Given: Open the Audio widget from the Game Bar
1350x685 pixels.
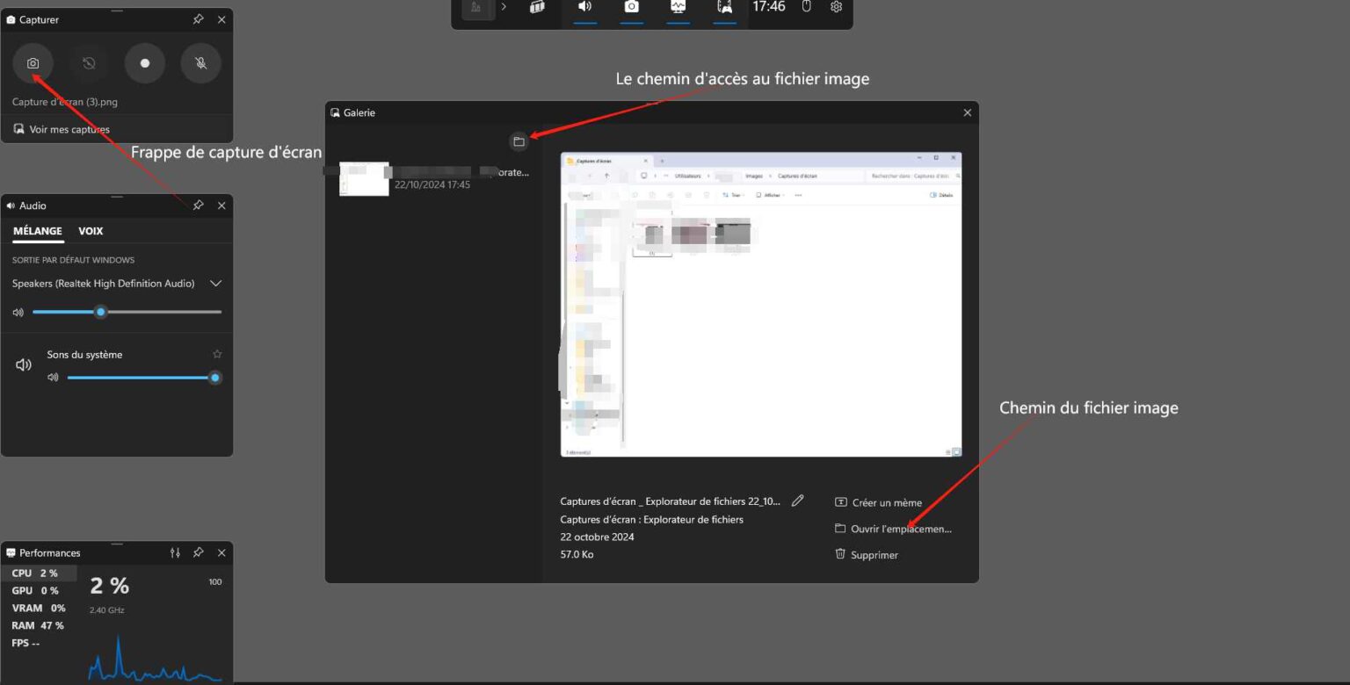Looking at the screenshot, I should [584, 7].
